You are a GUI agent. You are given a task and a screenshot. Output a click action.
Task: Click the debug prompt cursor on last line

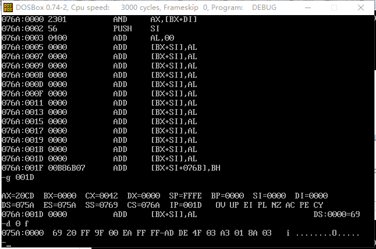point(9,246)
